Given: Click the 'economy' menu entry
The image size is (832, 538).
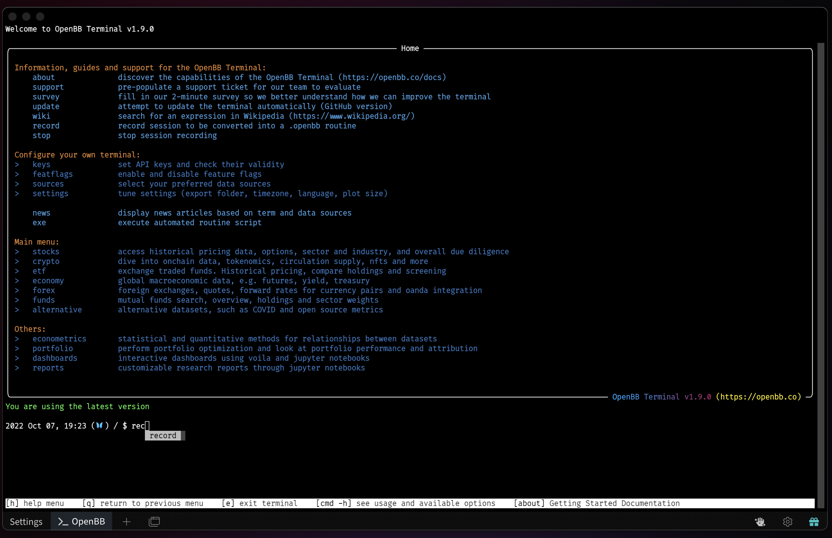Looking at the screenshot, I should pyautogui.click(x=48, y=280).
